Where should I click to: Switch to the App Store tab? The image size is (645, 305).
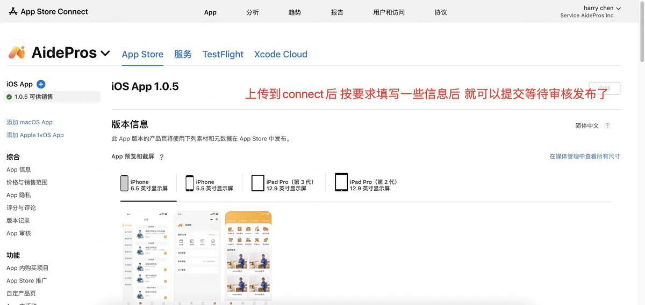[x=142, y=54]
